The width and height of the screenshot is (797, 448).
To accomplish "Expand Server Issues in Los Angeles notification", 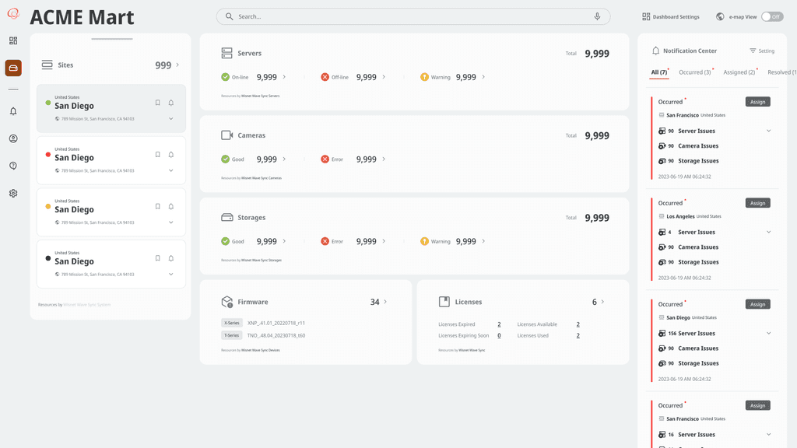I will pos(768,232).
